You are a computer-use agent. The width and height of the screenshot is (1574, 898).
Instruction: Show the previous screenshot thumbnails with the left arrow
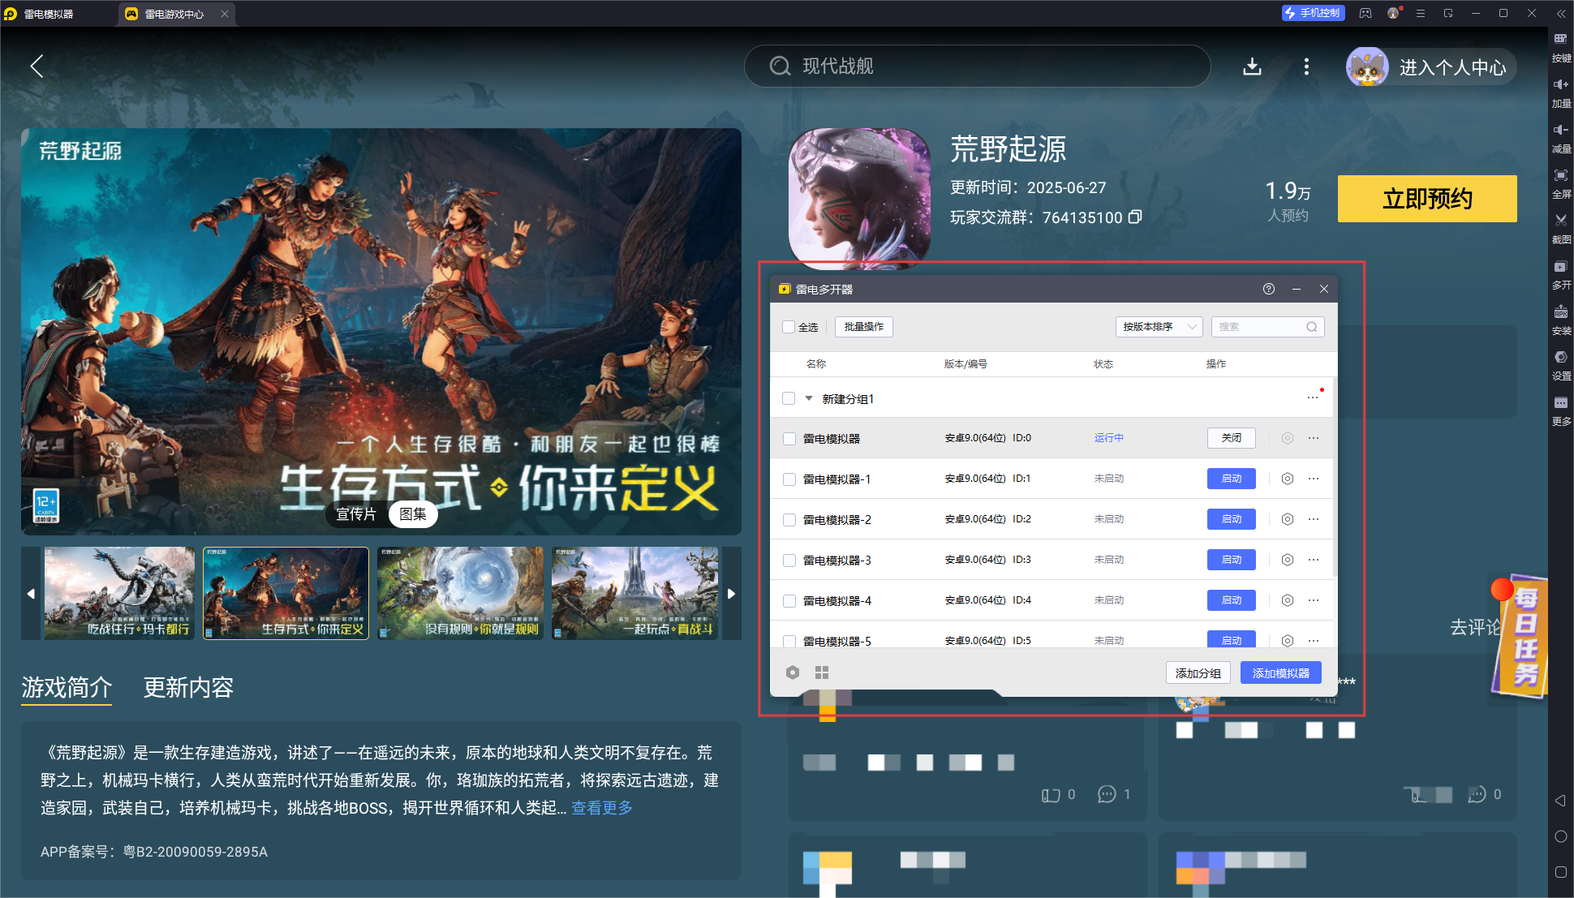[31, 594]
